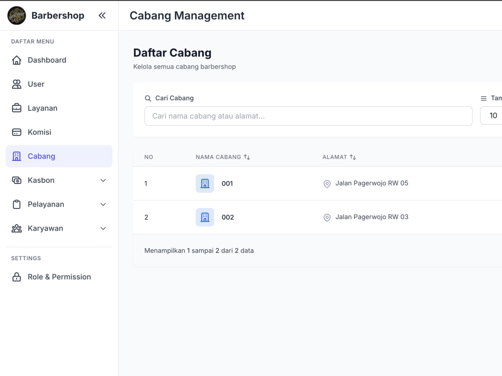Click the Karyawan group icon
The image size is (502, 376).
pos(17,228)
